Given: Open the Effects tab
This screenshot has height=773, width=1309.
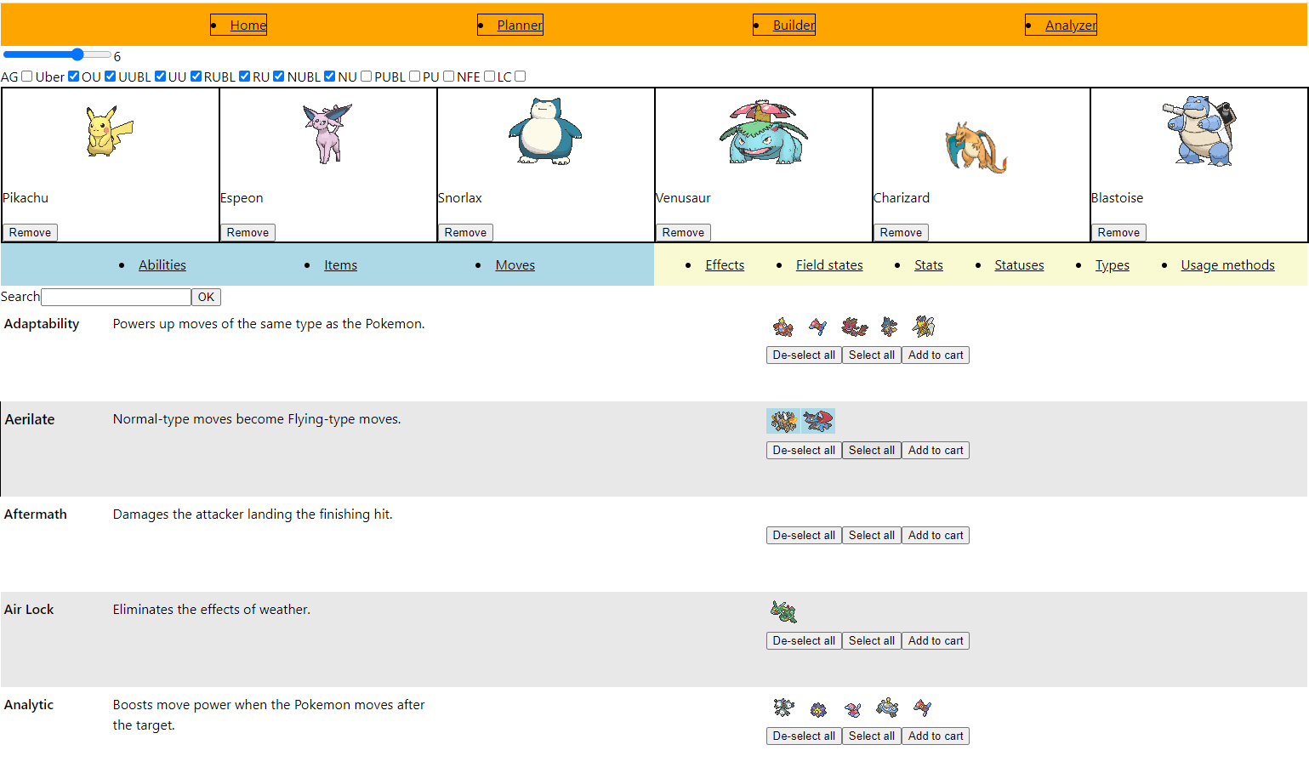Looking at the screenshot, I should pos(725,265).
